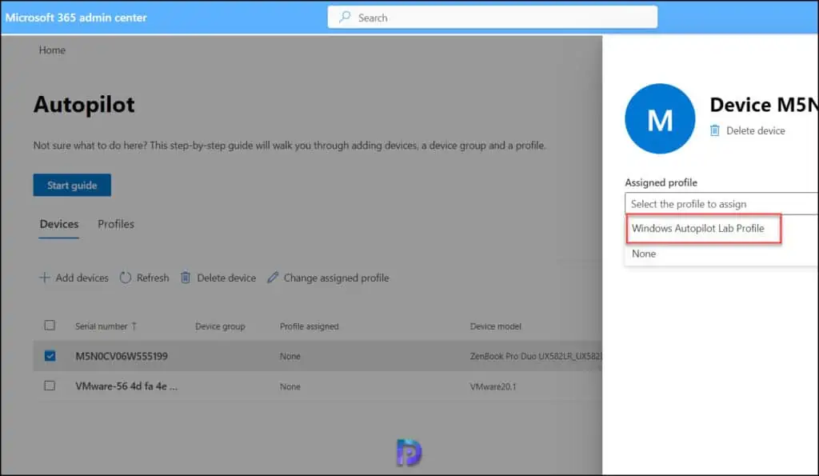Open the Select the profile to assign dropdown
Image resolution: width=819 pixels, height=476 pixels.
[721, 204]
